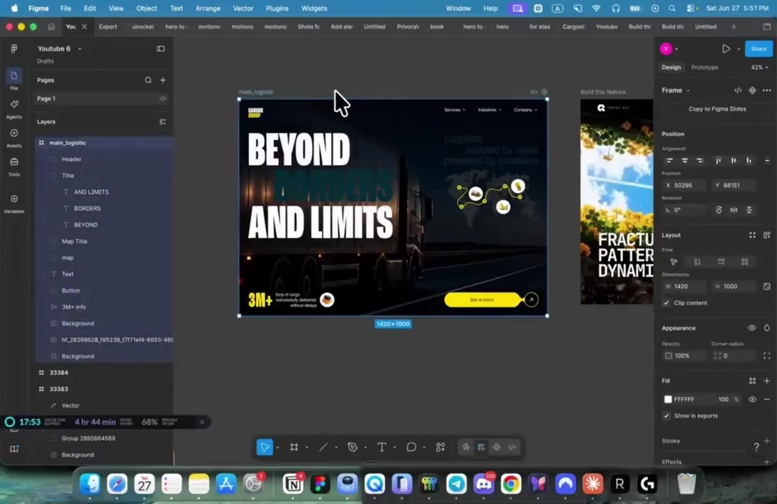Screen dimensions: 777x504
Task: Open Tools panel in left sidebar
Action: pyautogui.click(x=14, y=166)
